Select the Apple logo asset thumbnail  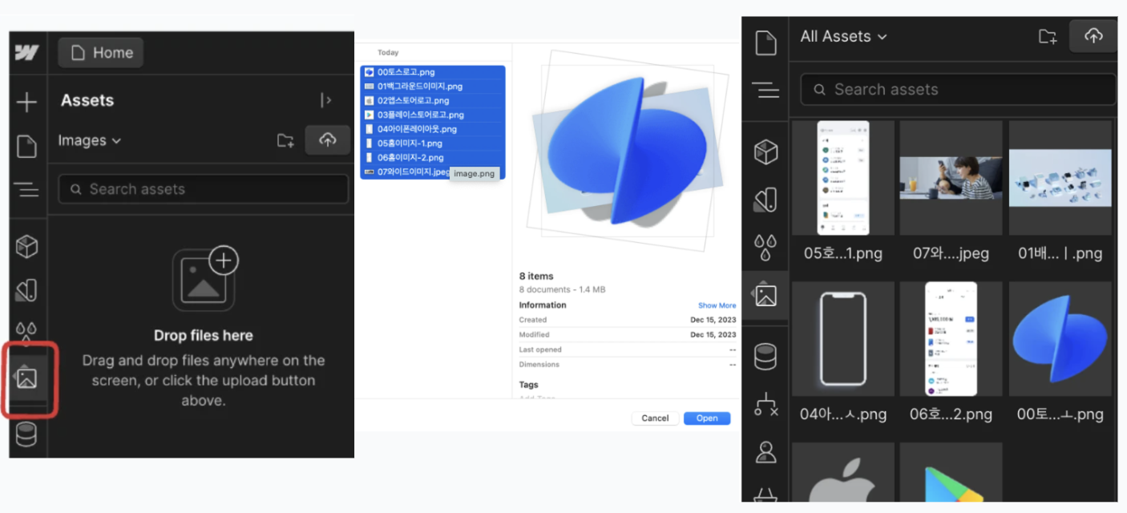click(842, 473)
